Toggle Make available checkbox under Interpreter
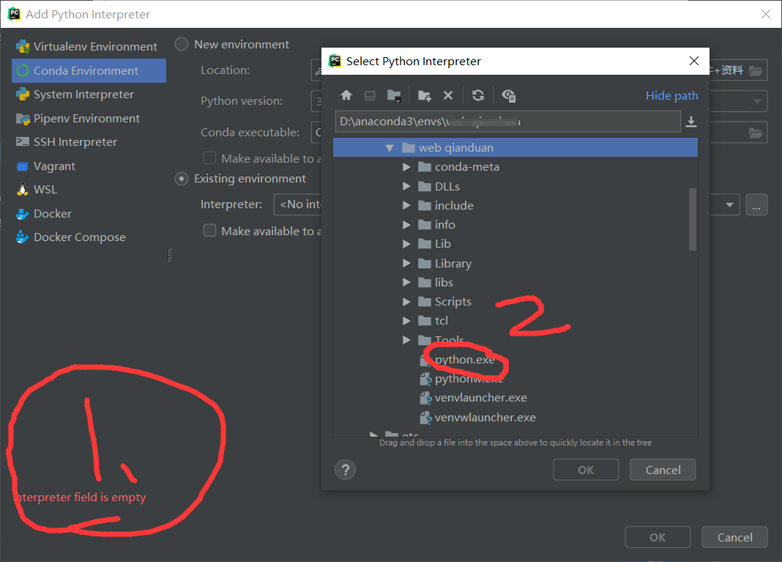The width and height of the screenshot is (782, 562). point(209,231)
